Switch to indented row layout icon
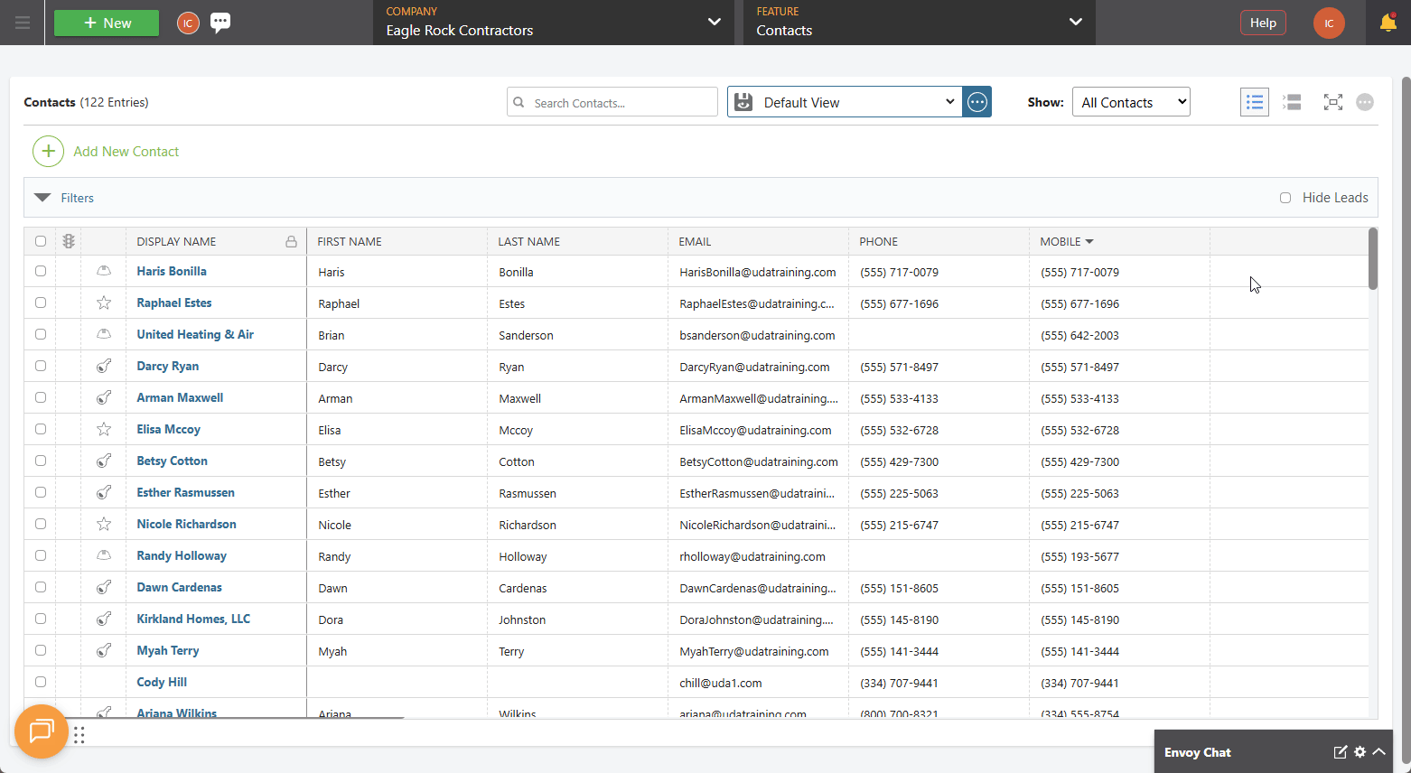Image resolution: width=1411 pixels, height=773 pixels. (1293, 102)
